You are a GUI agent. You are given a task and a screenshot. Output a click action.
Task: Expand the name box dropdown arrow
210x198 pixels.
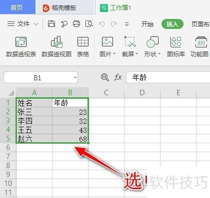coord(75,77)
